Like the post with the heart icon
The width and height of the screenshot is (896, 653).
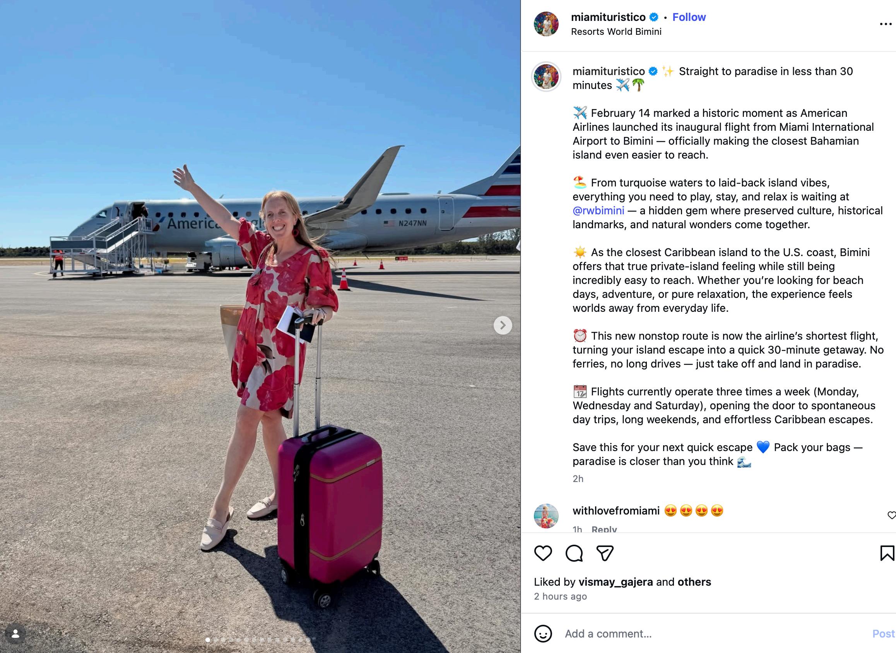[543, 553]
